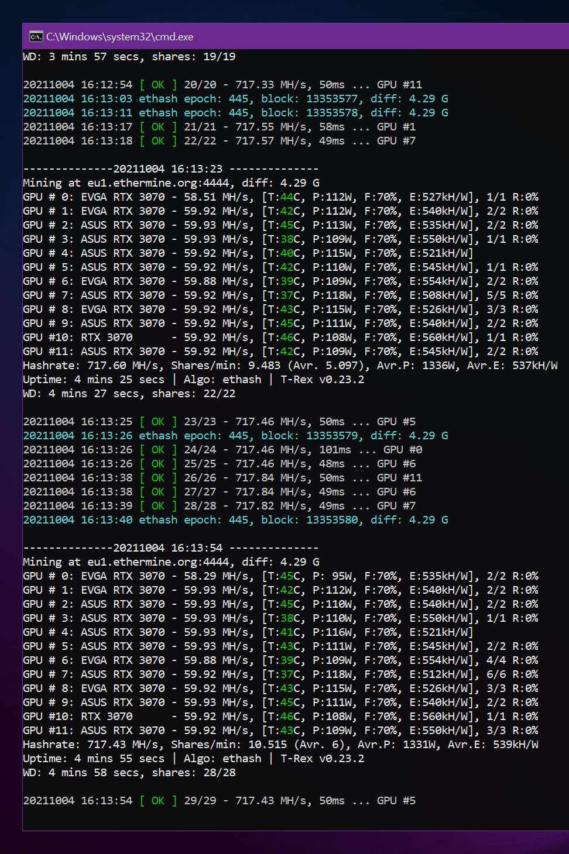This screenshot has height=854, width=569.
Task: Click the GPU # 5 row with P:110W
Action: pyautogui.click(x=280, y=267)
